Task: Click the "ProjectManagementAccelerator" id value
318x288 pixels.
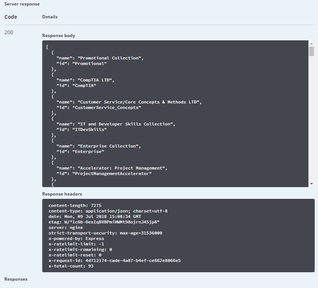Action: click(112, 174)
